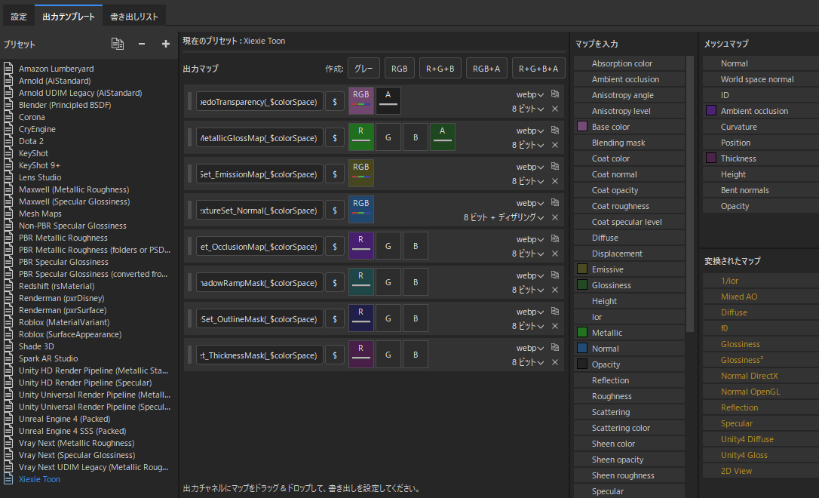Add a new preset with plus icon
Screen dimensions: 819x498
click(166, 44)
